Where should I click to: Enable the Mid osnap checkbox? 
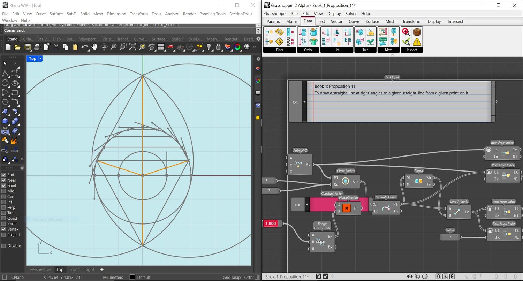pyautogui.click(x=3, y=191)
